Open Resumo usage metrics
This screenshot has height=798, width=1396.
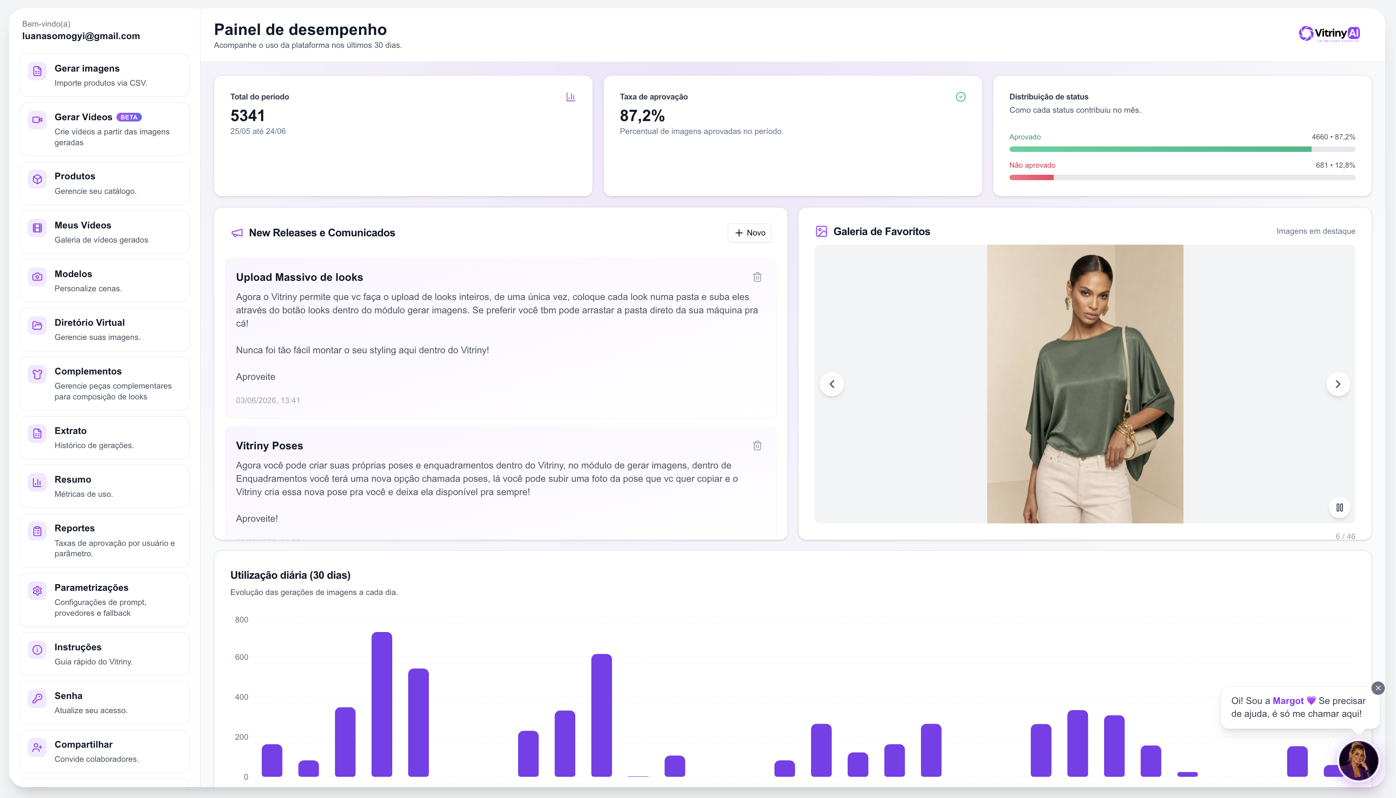(x=105, y=486)
